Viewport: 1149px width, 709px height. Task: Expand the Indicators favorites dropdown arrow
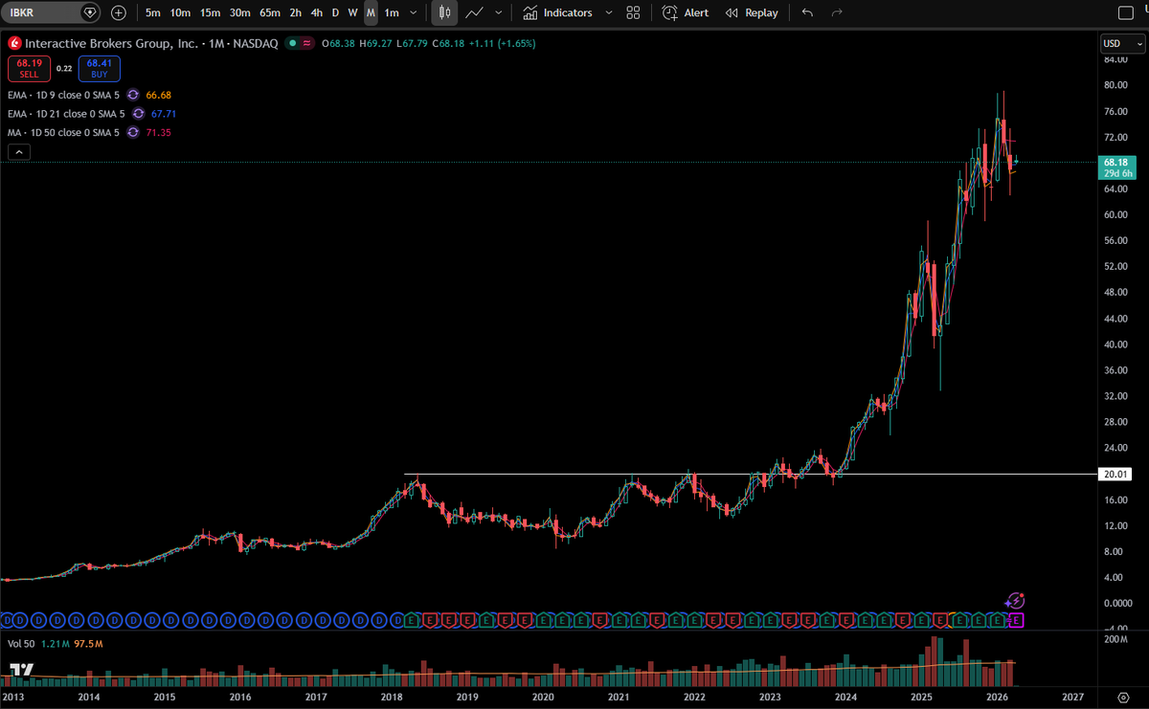click(609, 12)
